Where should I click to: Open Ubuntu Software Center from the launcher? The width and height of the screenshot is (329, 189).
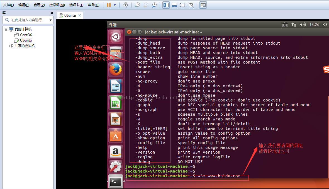point(115,135)
